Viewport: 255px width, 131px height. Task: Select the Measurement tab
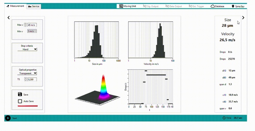(15, 6)
